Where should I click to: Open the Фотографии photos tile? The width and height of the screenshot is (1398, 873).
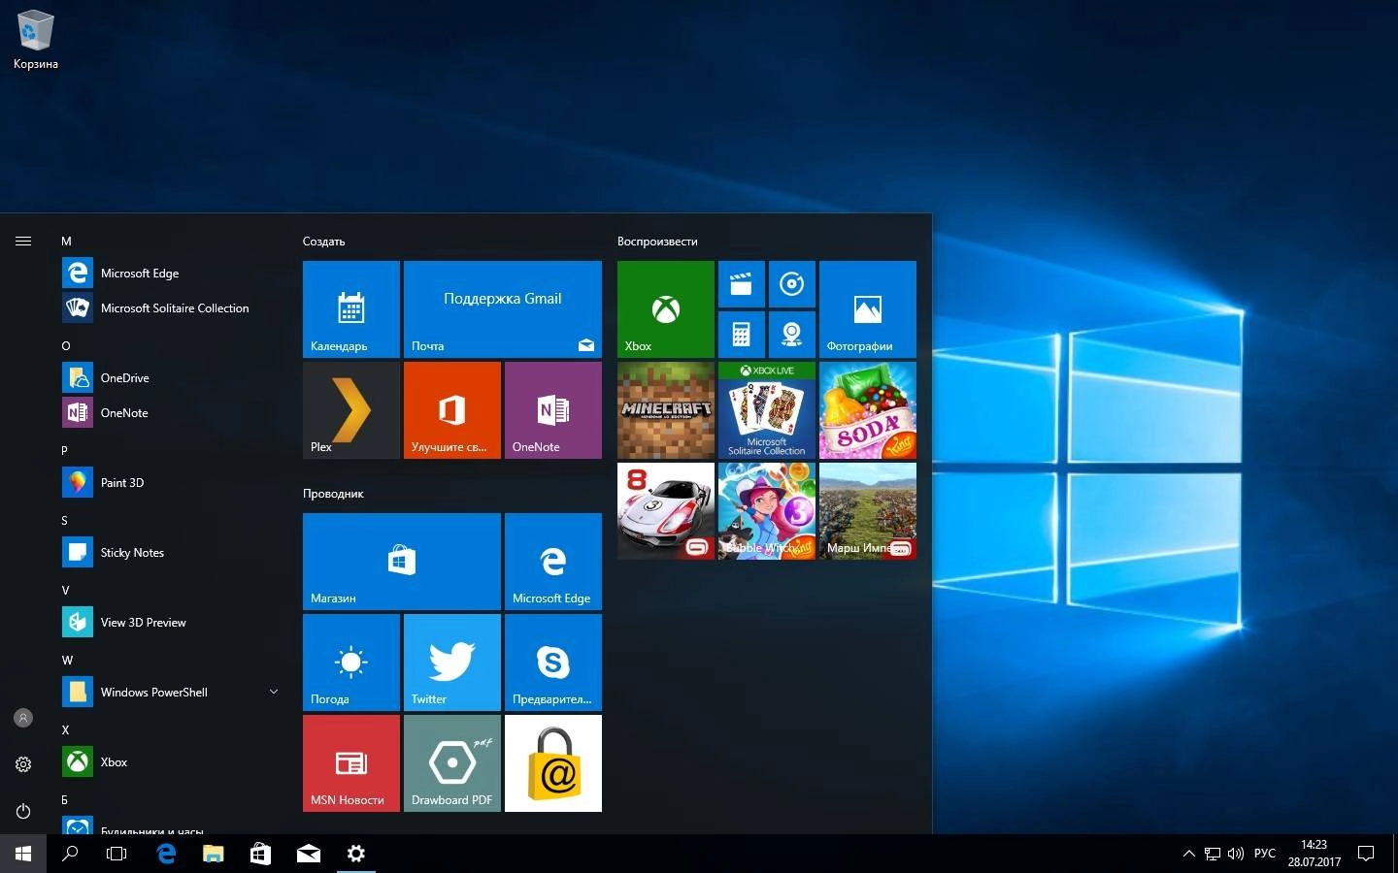(868, 309)
